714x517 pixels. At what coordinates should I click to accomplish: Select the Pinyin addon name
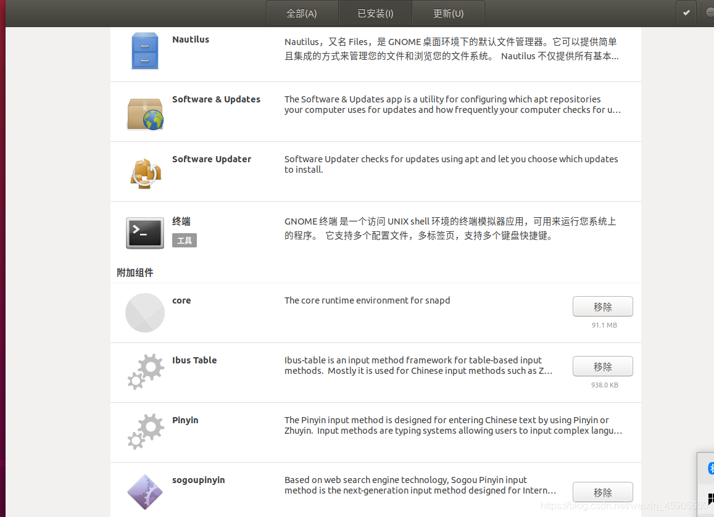pos(185,421)
